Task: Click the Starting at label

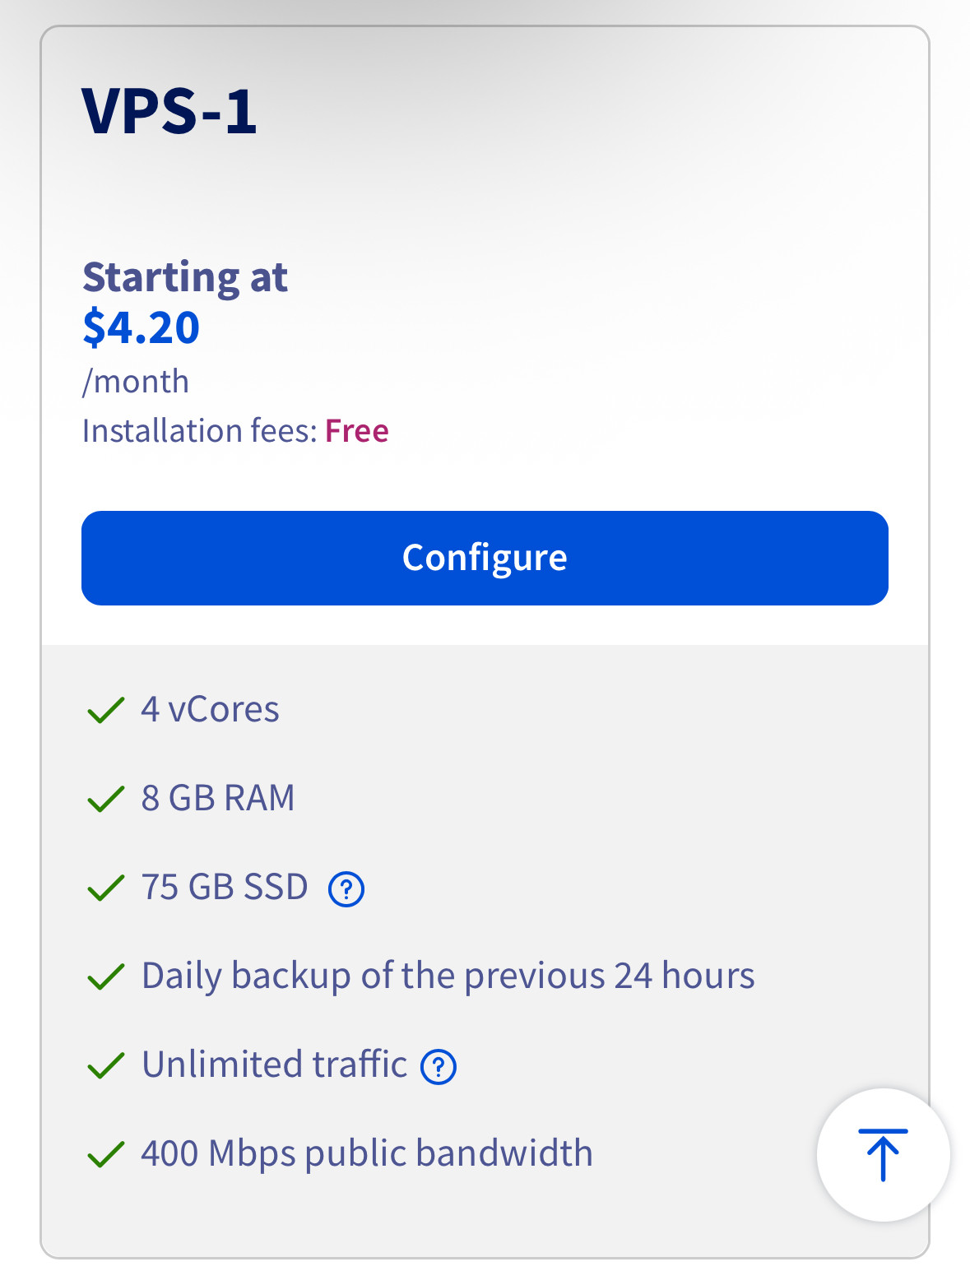Action: tap(185, 276)
